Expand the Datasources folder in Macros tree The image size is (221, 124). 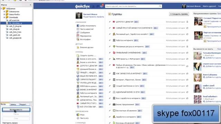(4, 11)
